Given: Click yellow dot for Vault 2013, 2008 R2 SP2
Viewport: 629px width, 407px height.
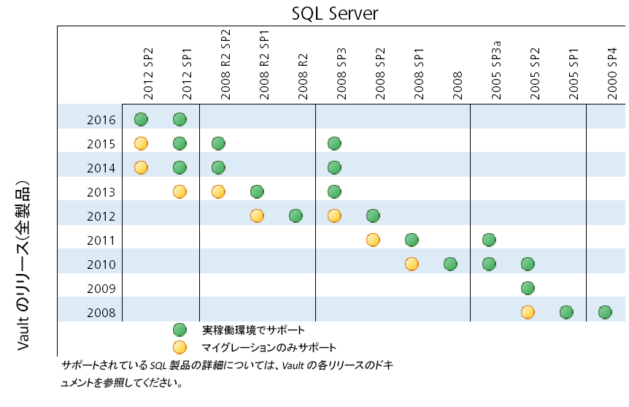Looking at the screenshot, I should pyautogui.click(x=218, y=191).
